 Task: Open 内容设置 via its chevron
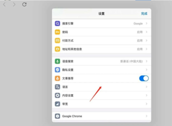point(147,95)
